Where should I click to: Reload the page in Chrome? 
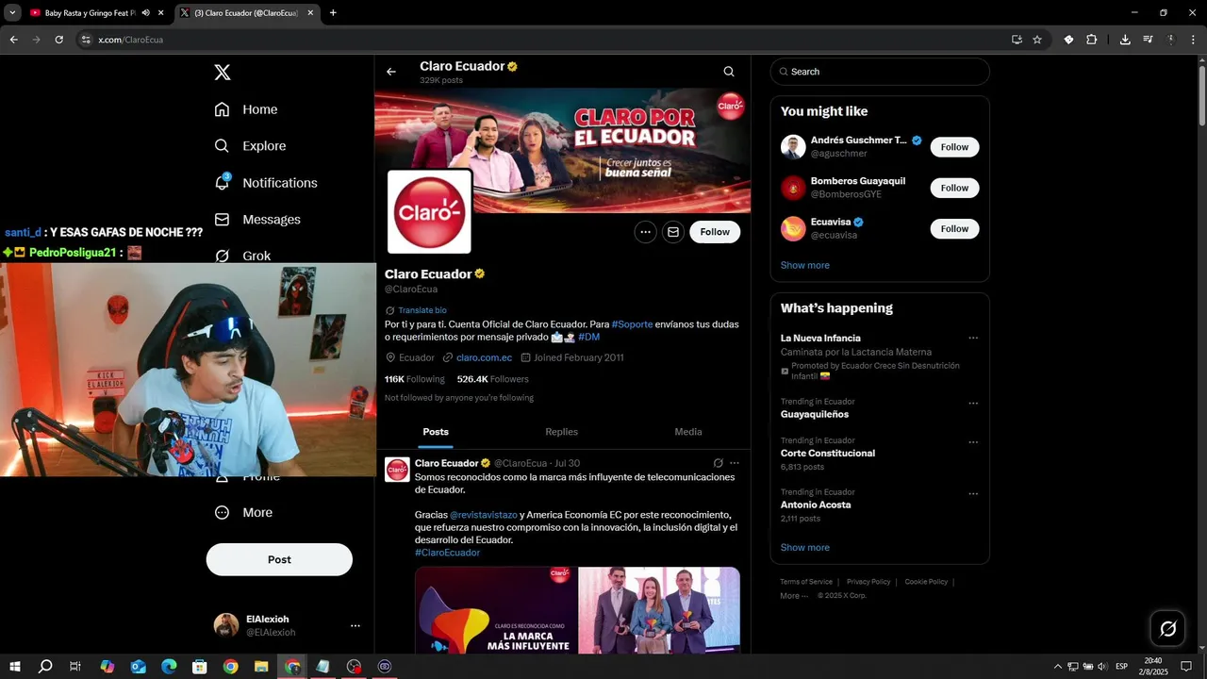pyautogui.click(x=59, y=40)
